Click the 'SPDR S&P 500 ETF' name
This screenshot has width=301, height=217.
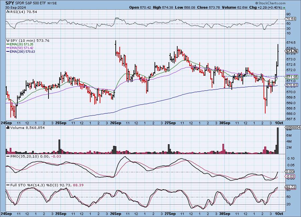pyautogui.click(x=30, y=3)
